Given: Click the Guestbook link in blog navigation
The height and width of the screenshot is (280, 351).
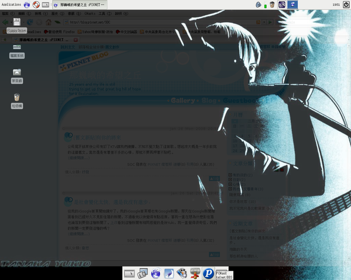Looking at the screenshot, I should 240,100.
